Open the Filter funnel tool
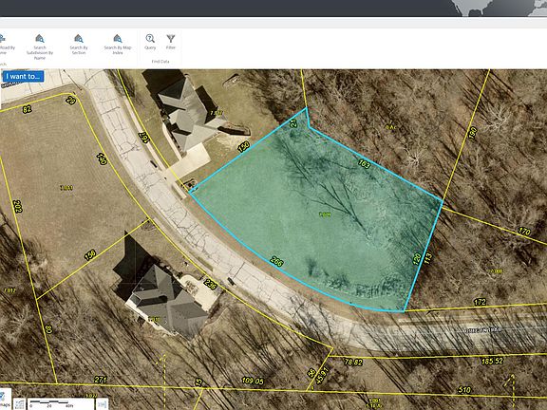The width and height of the screenshot is (547, 410). [171, 42]
